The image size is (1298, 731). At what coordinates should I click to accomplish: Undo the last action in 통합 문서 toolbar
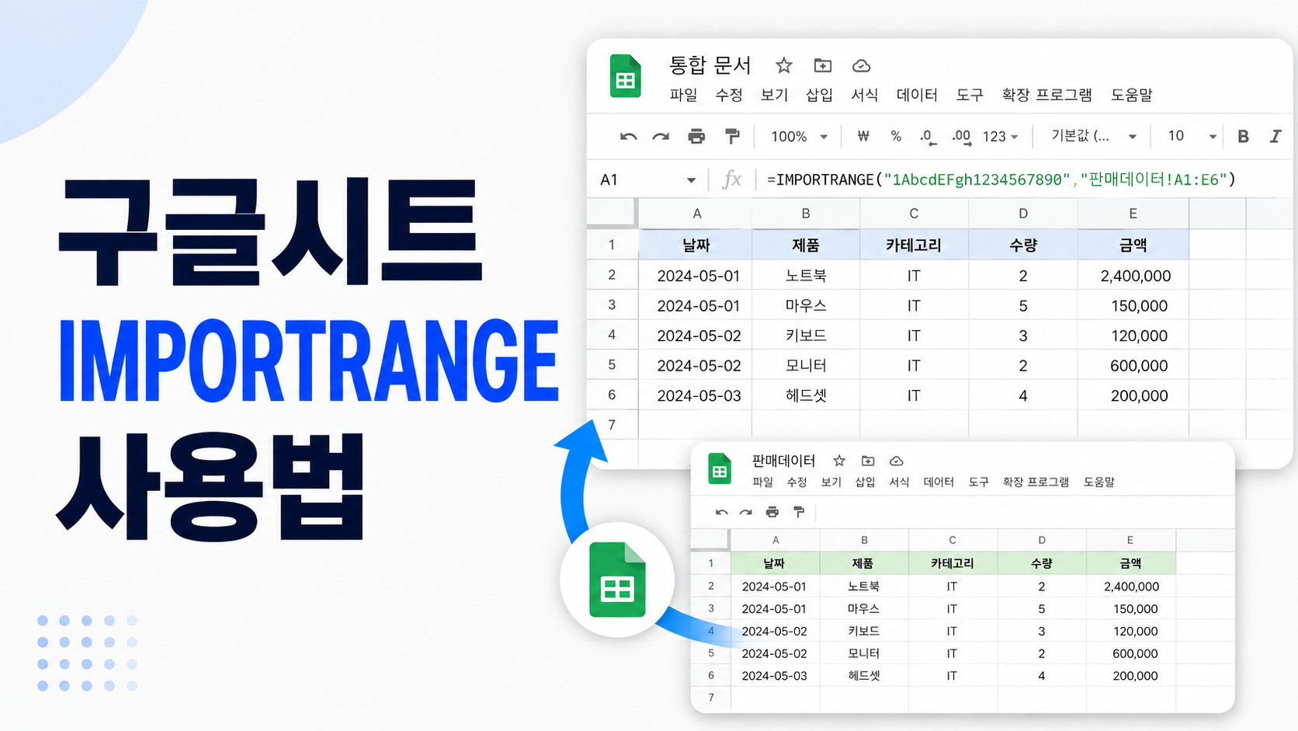point(628,137)
